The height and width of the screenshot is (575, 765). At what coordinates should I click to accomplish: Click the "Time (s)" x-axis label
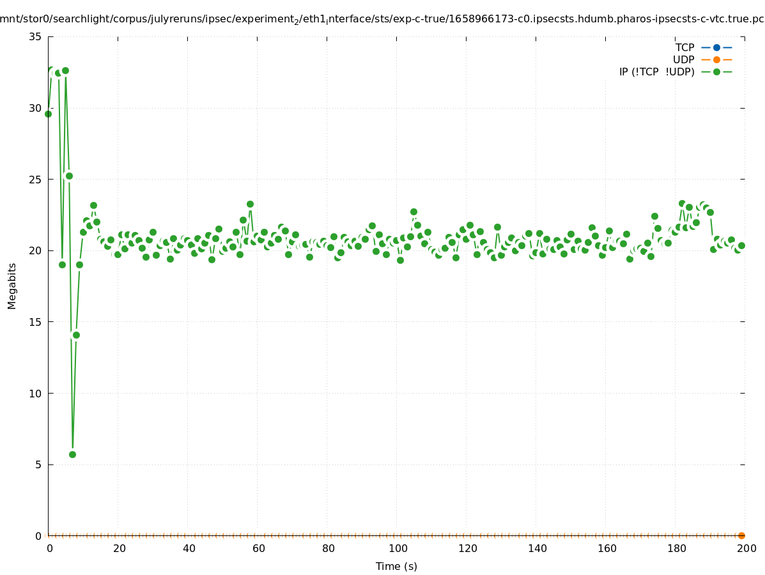point(396,566)
